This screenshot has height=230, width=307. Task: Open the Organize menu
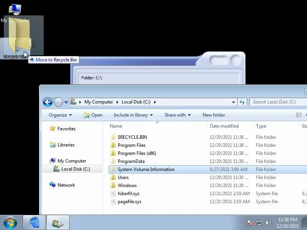(60, 115)
